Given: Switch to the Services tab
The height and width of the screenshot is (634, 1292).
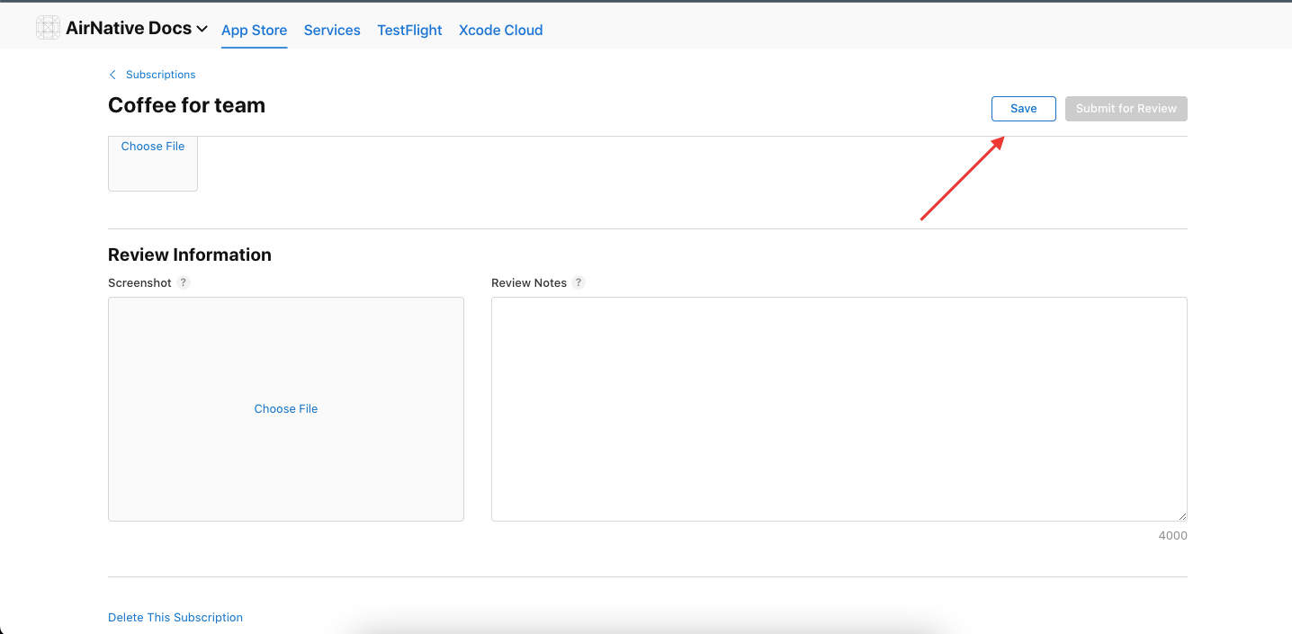Looking at the screenshot, I should [332, 30].
